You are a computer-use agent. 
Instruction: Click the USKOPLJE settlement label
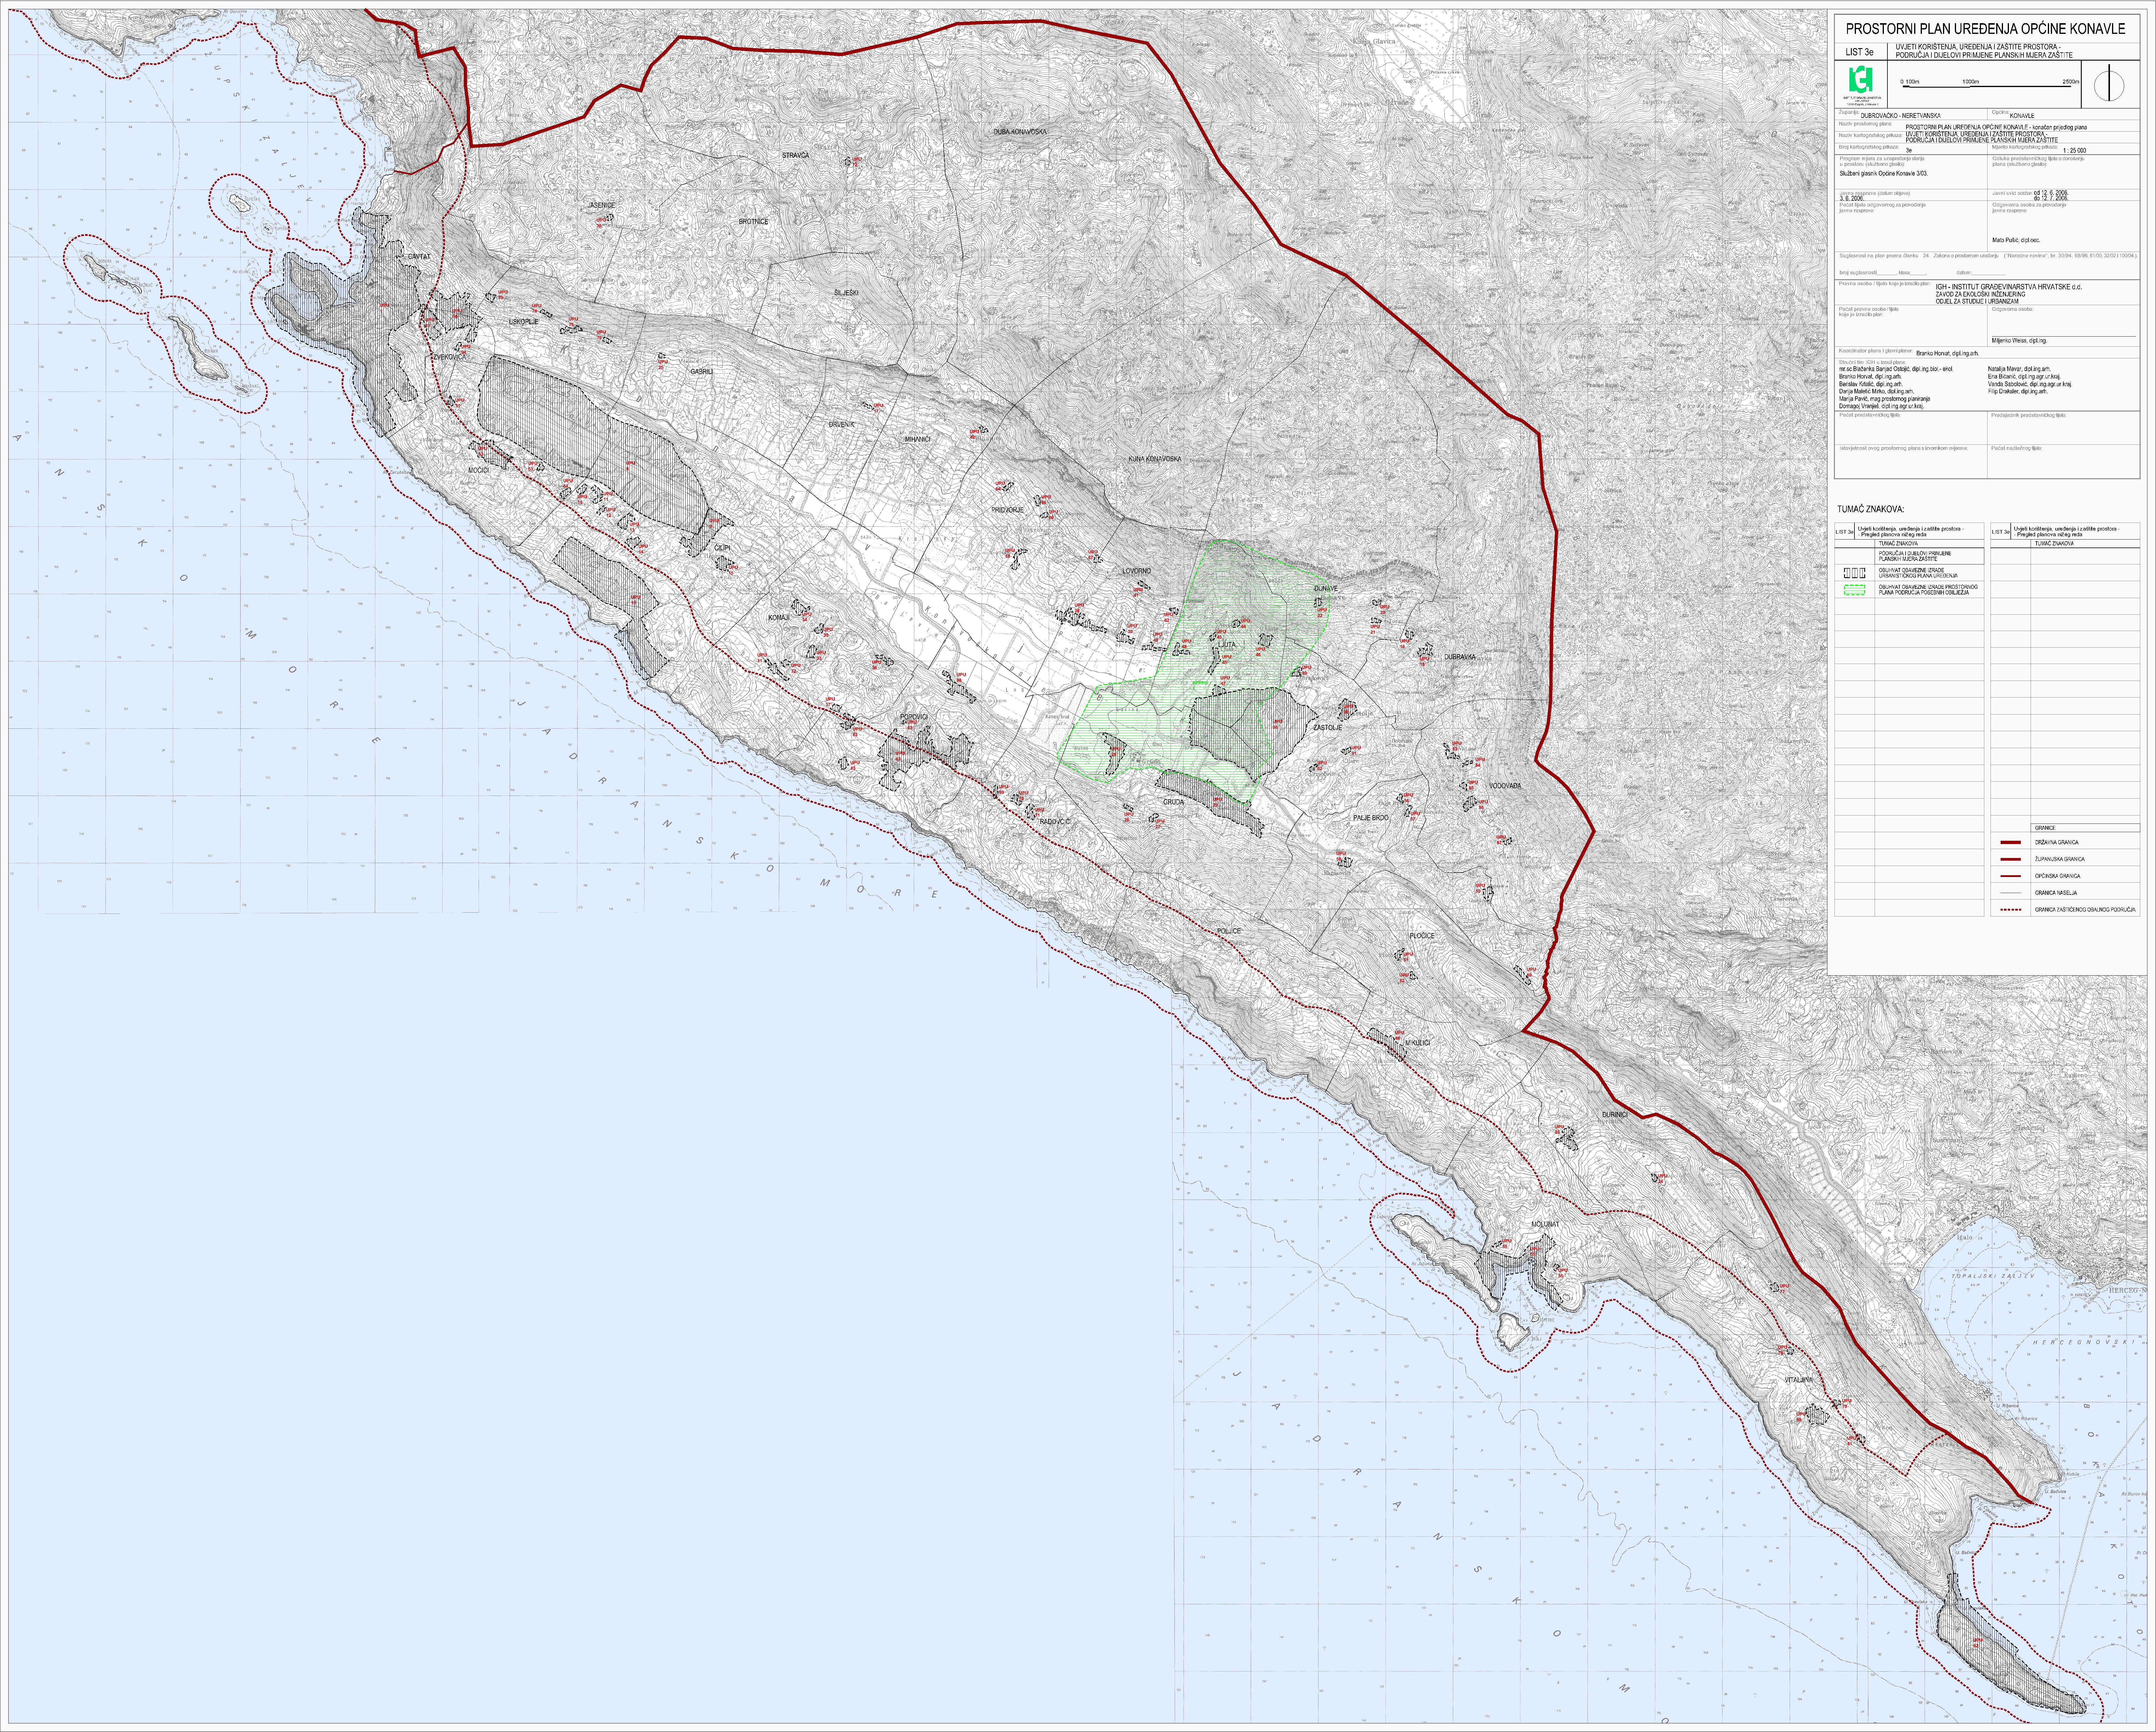524,322
